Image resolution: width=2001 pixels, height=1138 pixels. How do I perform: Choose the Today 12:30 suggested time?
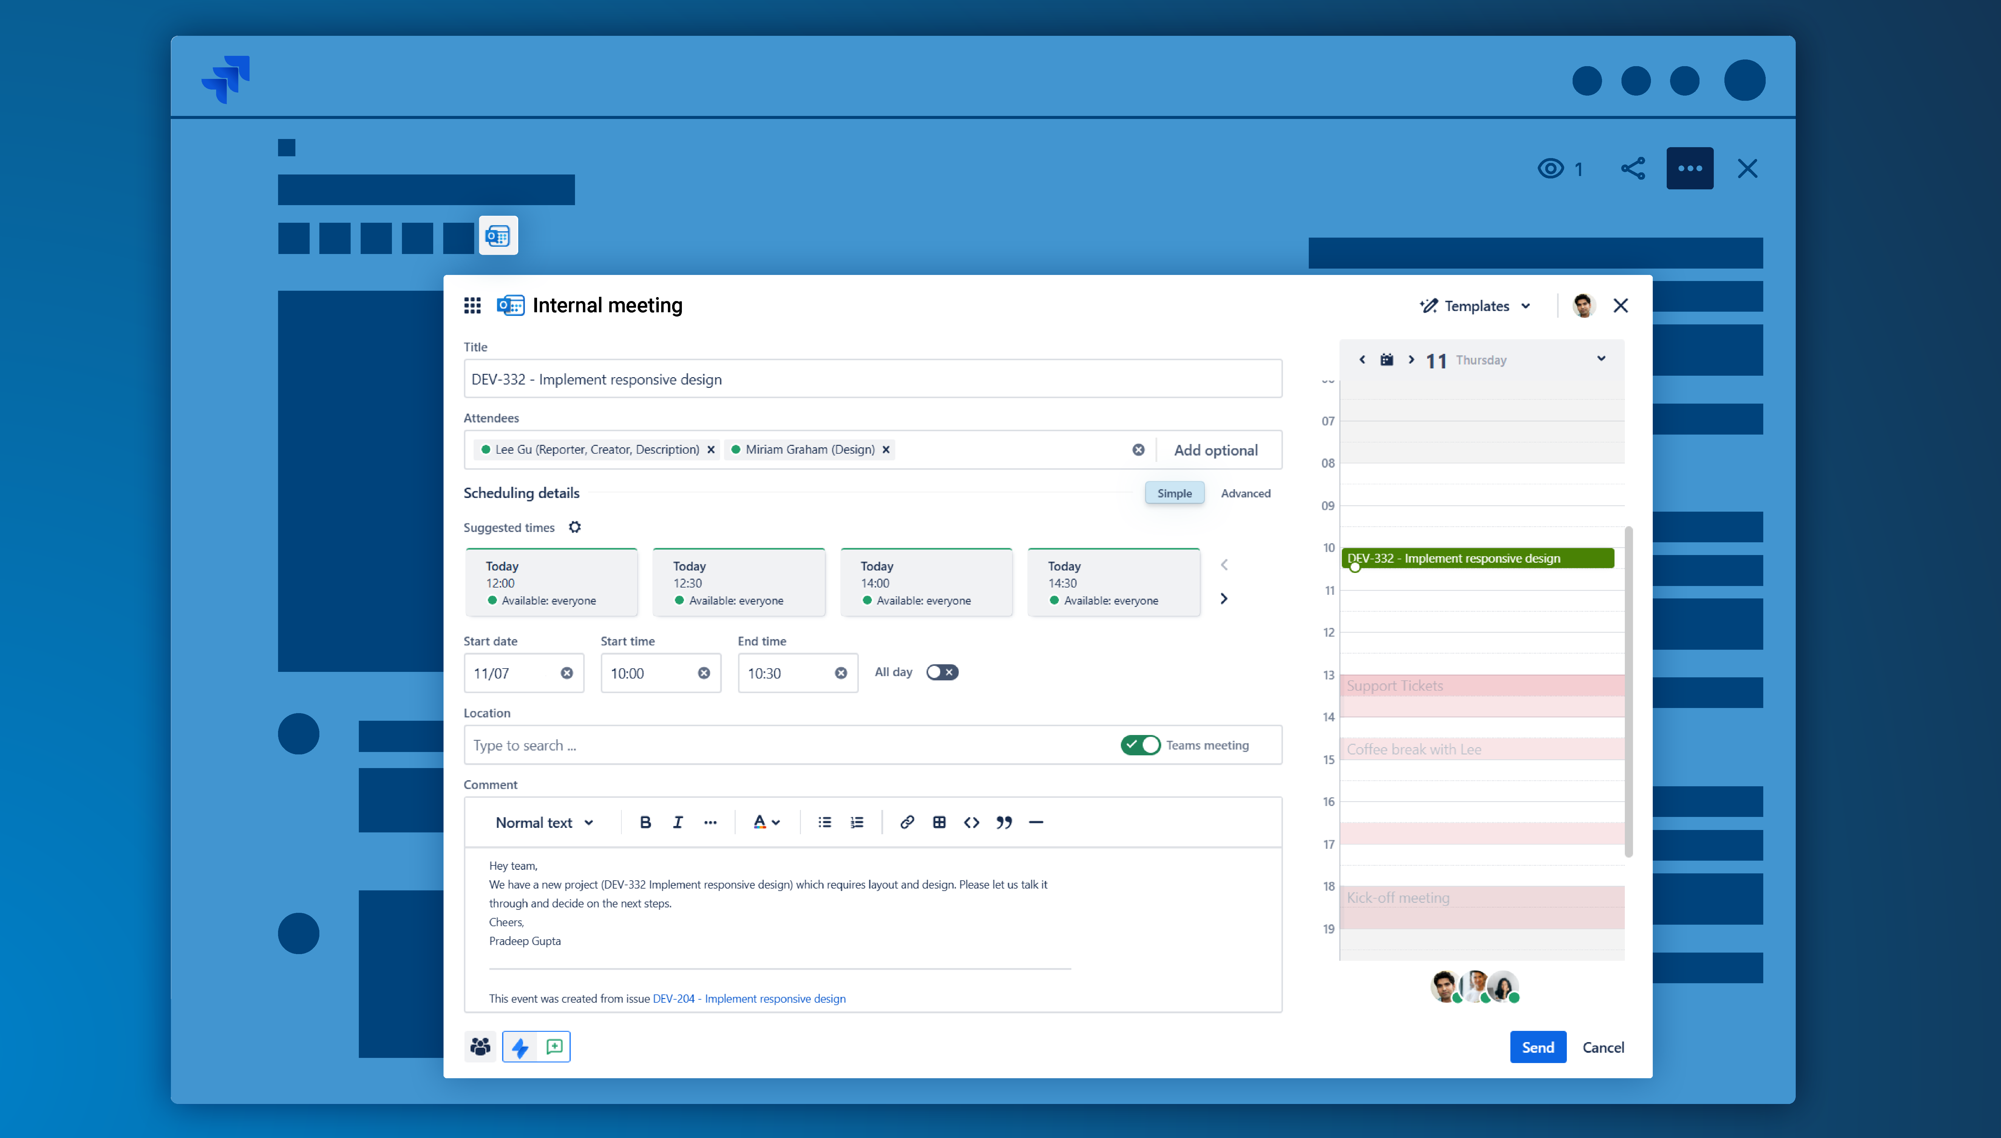point(738,583)
